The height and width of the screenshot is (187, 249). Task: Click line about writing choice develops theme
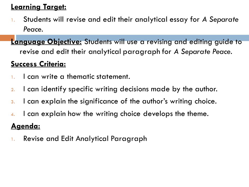(x=116, y=114)
